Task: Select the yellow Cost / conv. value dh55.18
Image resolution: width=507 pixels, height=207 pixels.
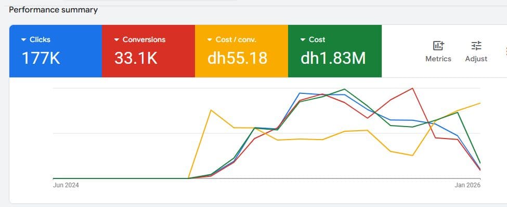Action: [x=237, y=58]
